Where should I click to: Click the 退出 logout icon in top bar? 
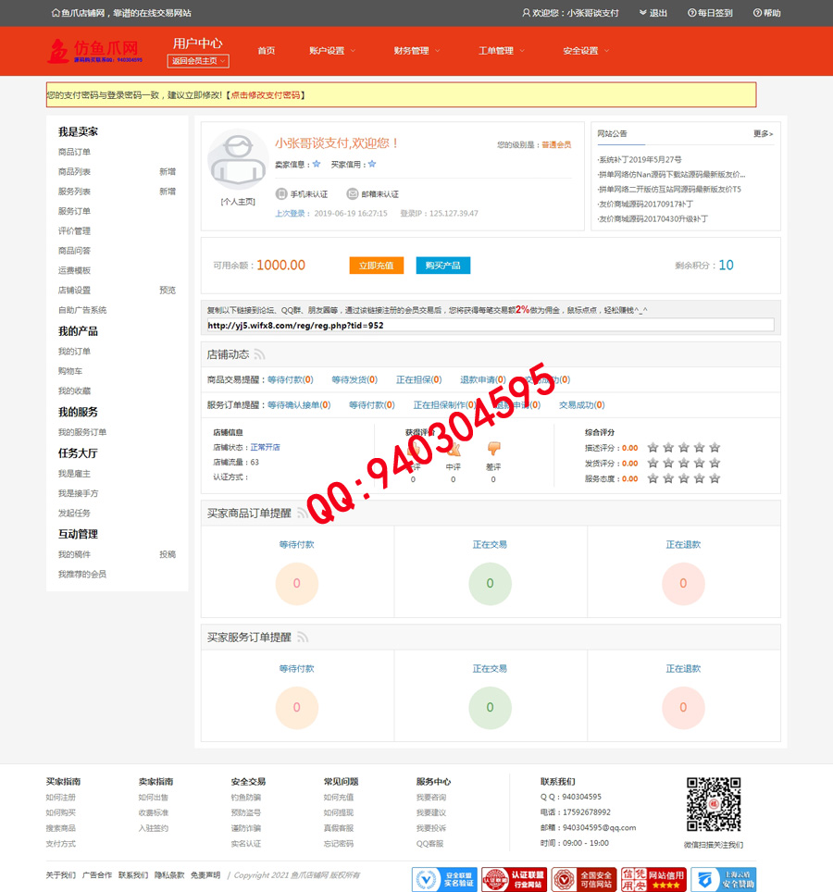[x=642, y=13]
